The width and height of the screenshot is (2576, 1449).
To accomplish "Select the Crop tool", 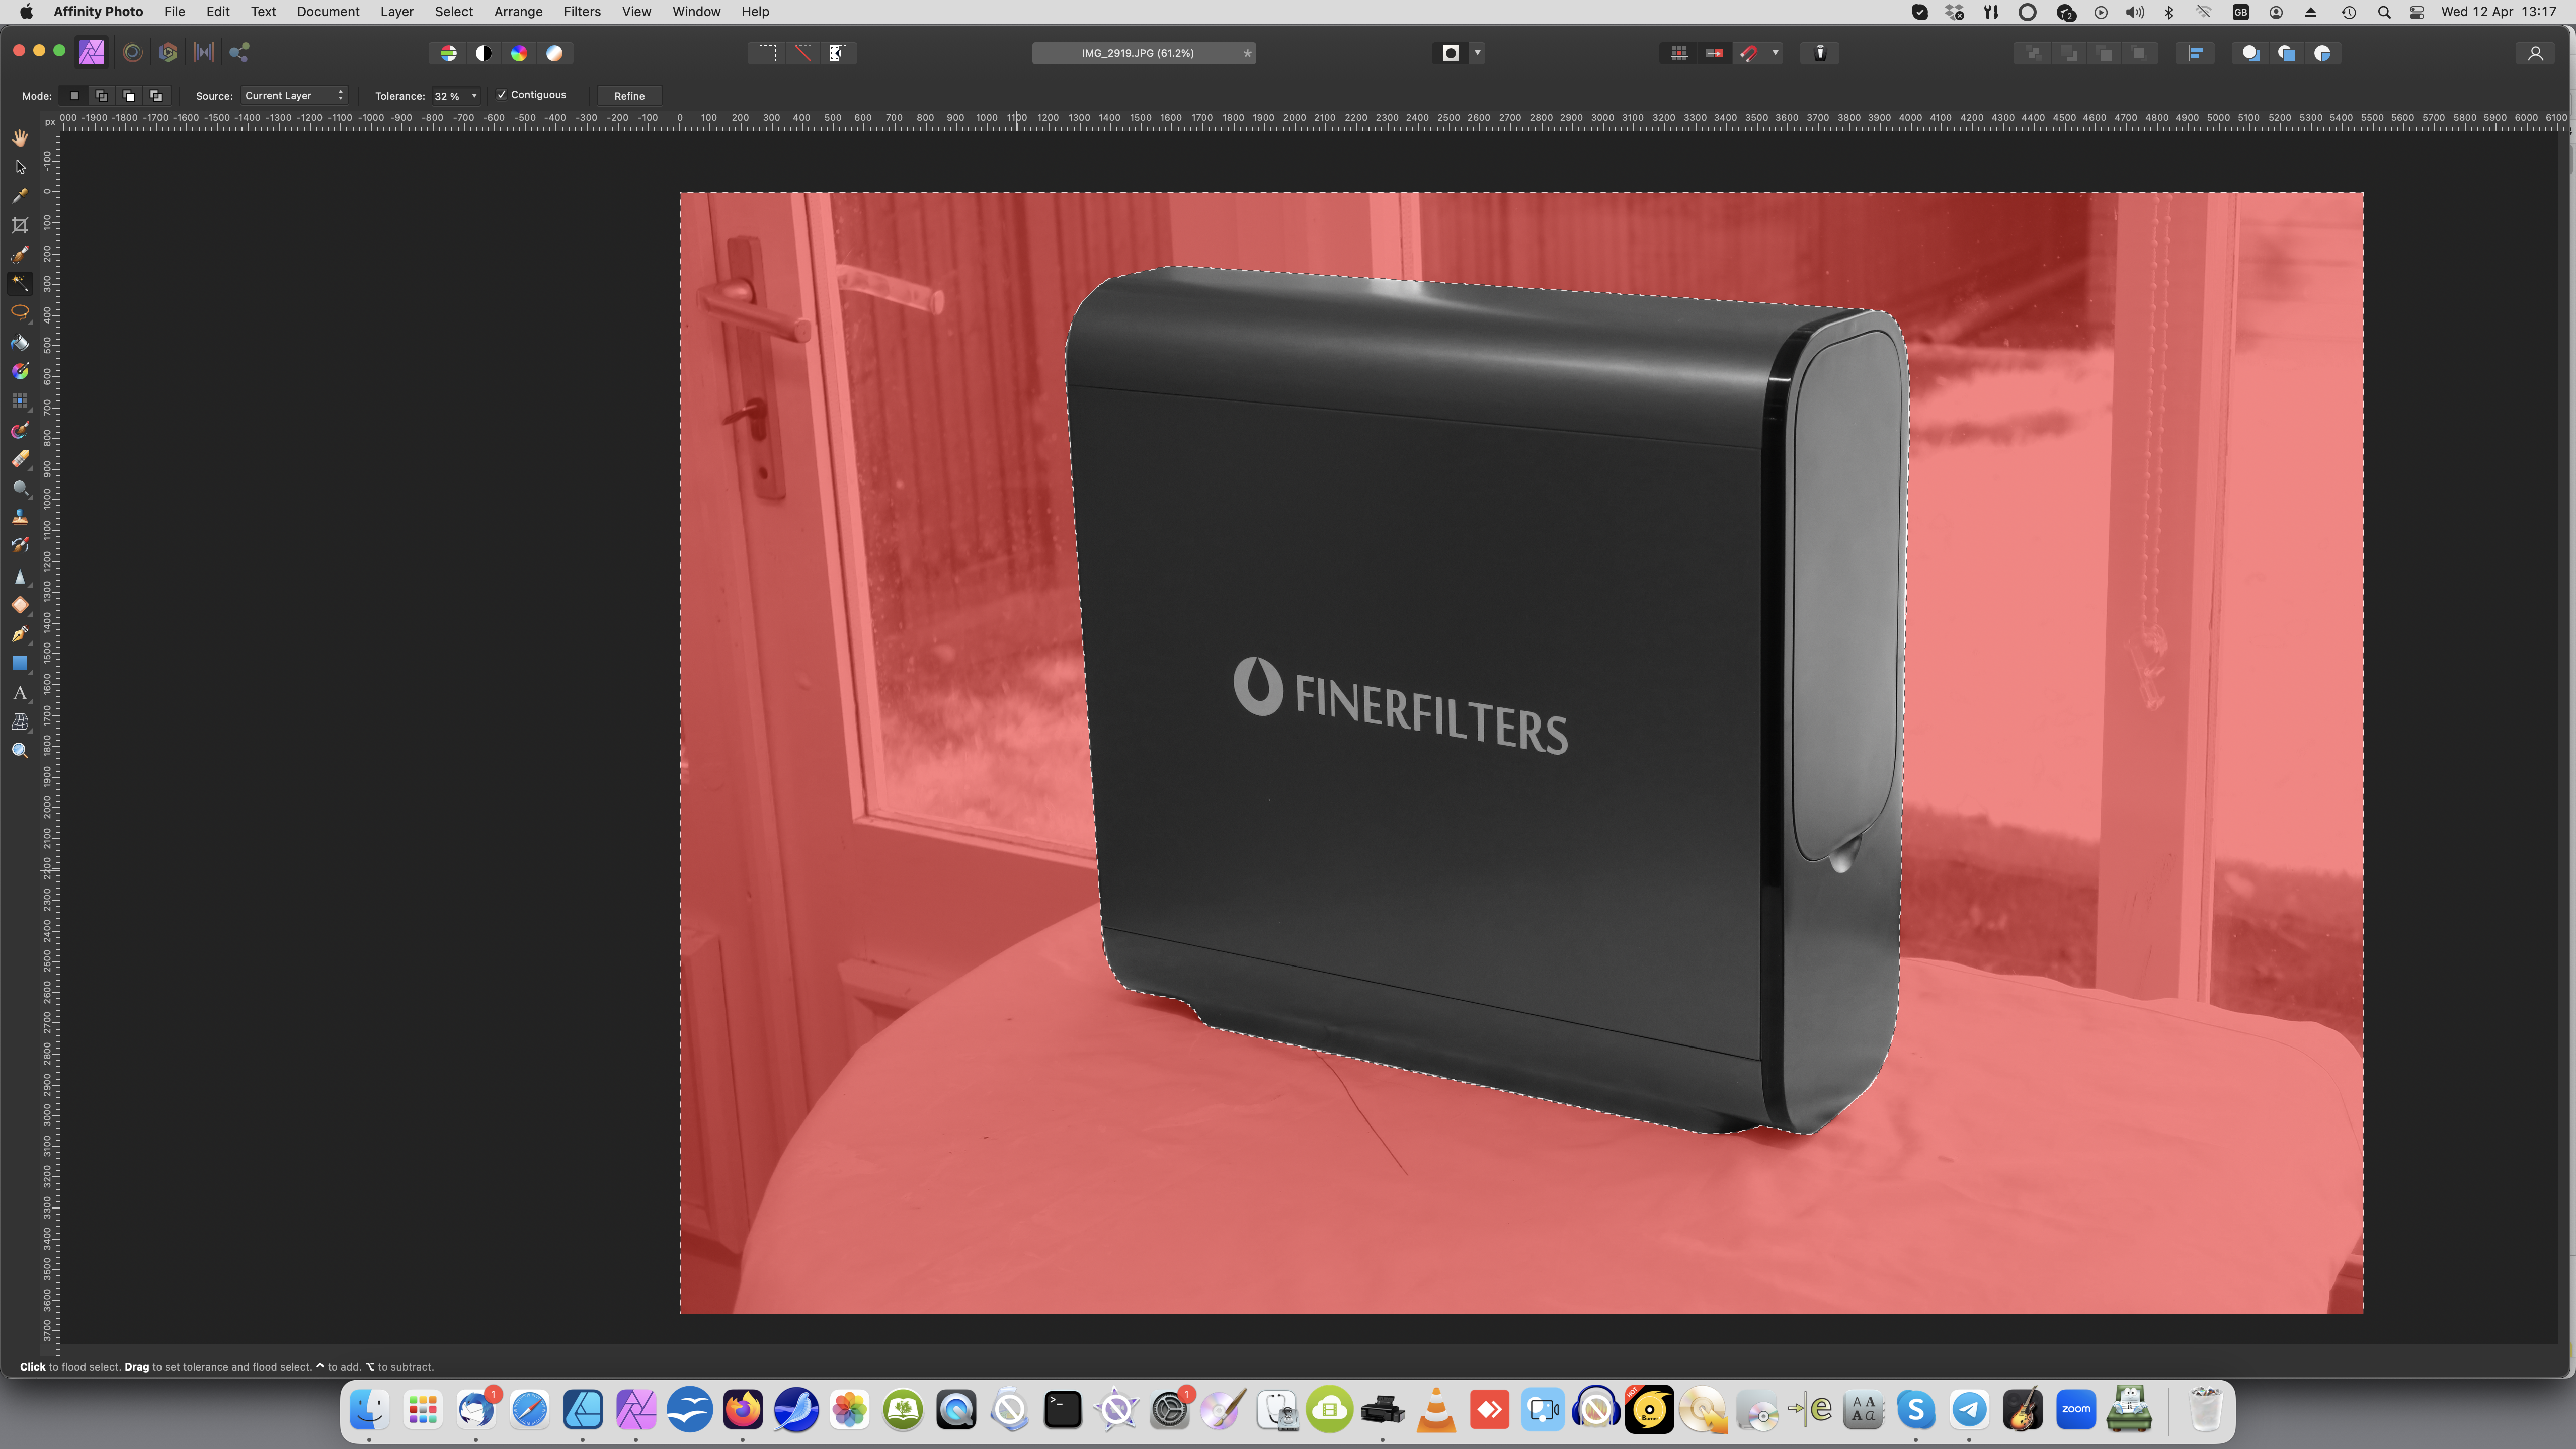I will [20, 225].
